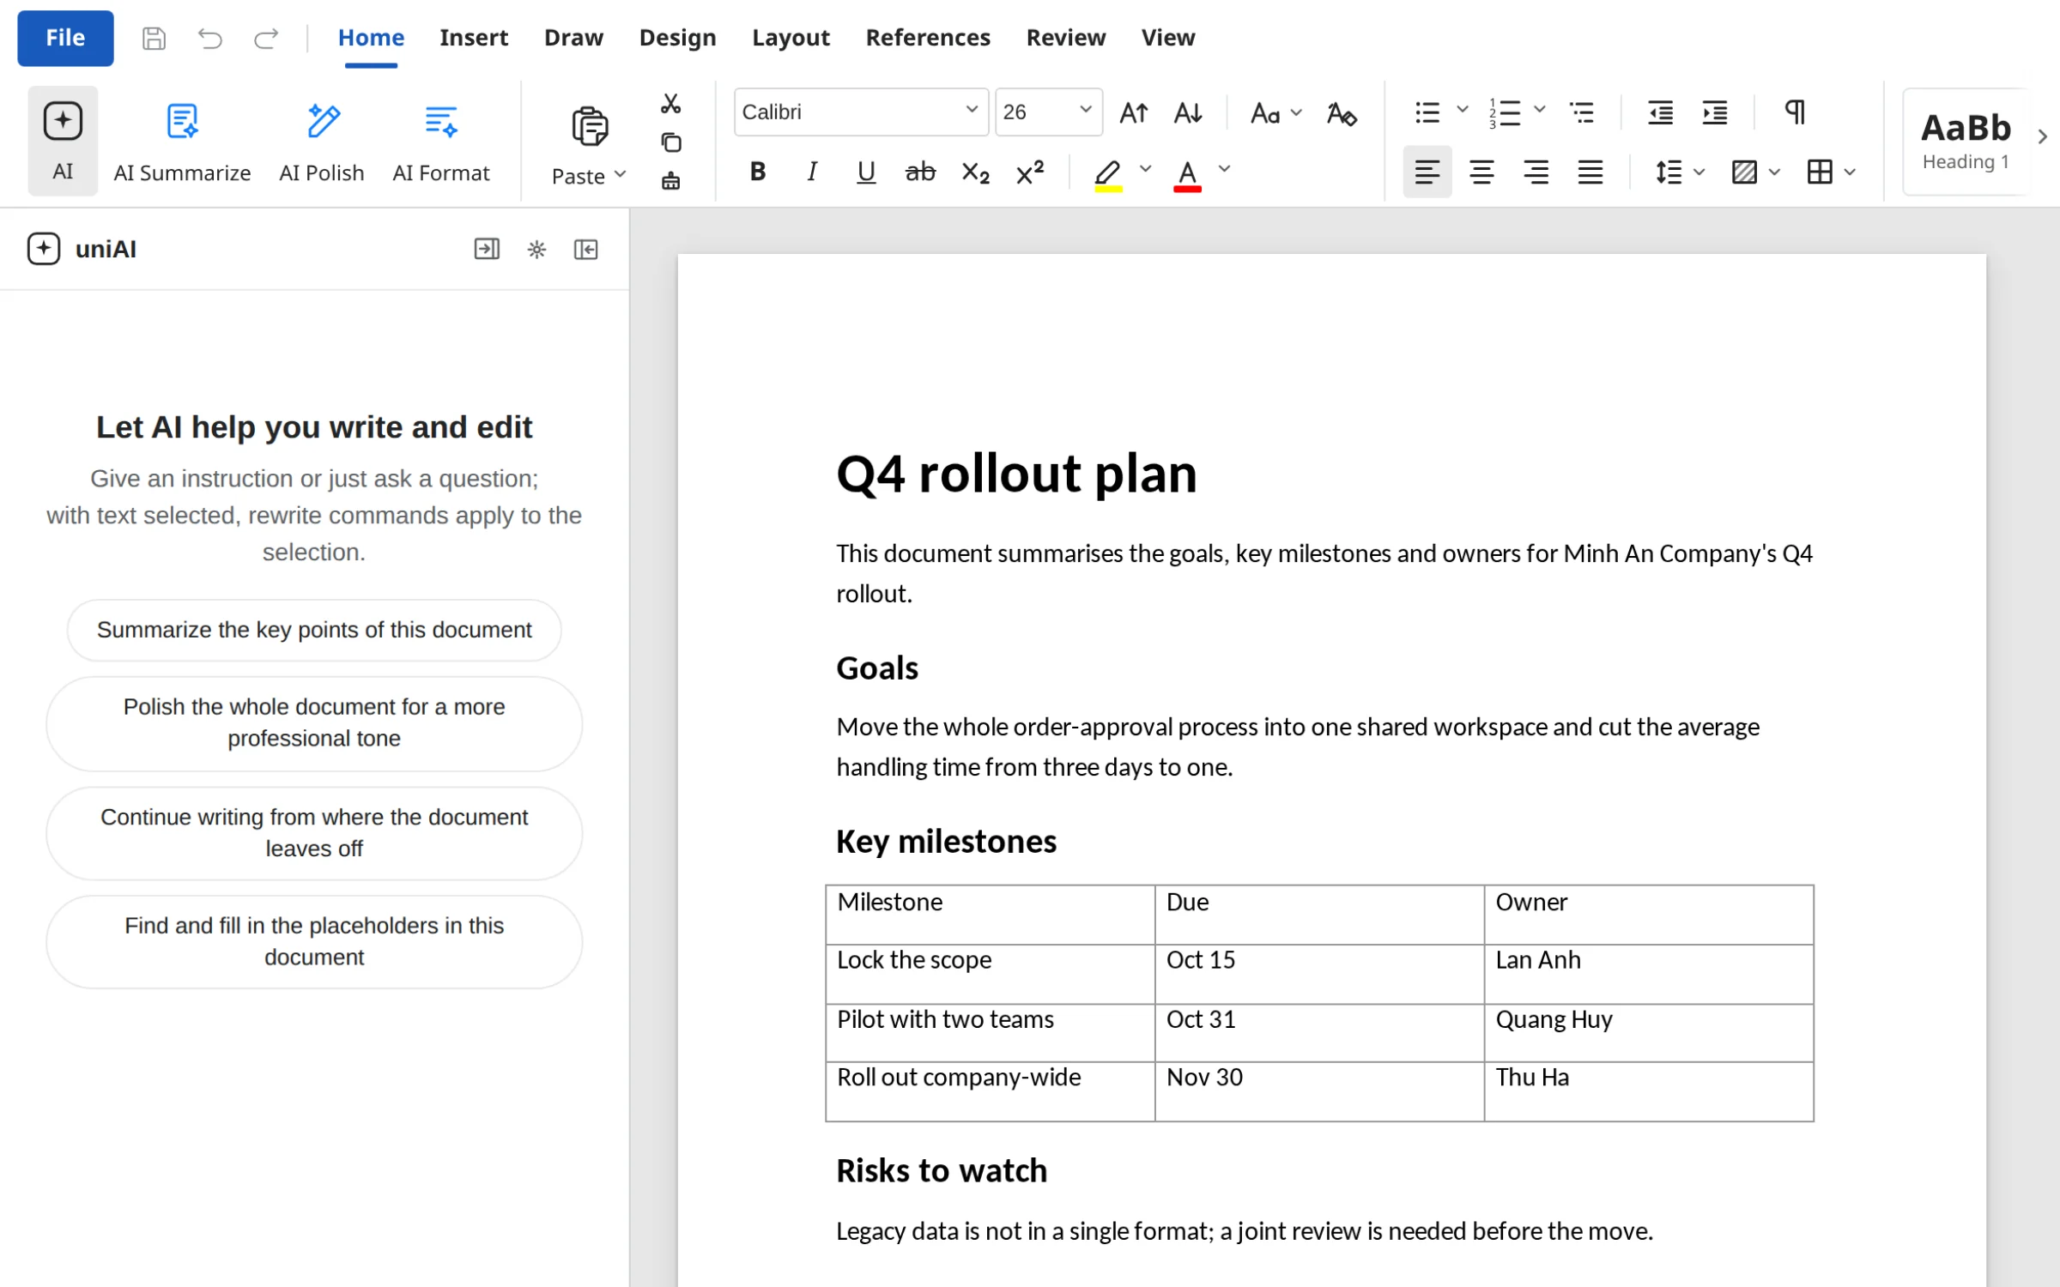Click the Save icon in the title bar
The width and height of the screenshot is (2060, 1287).
(x=154, y=38)
